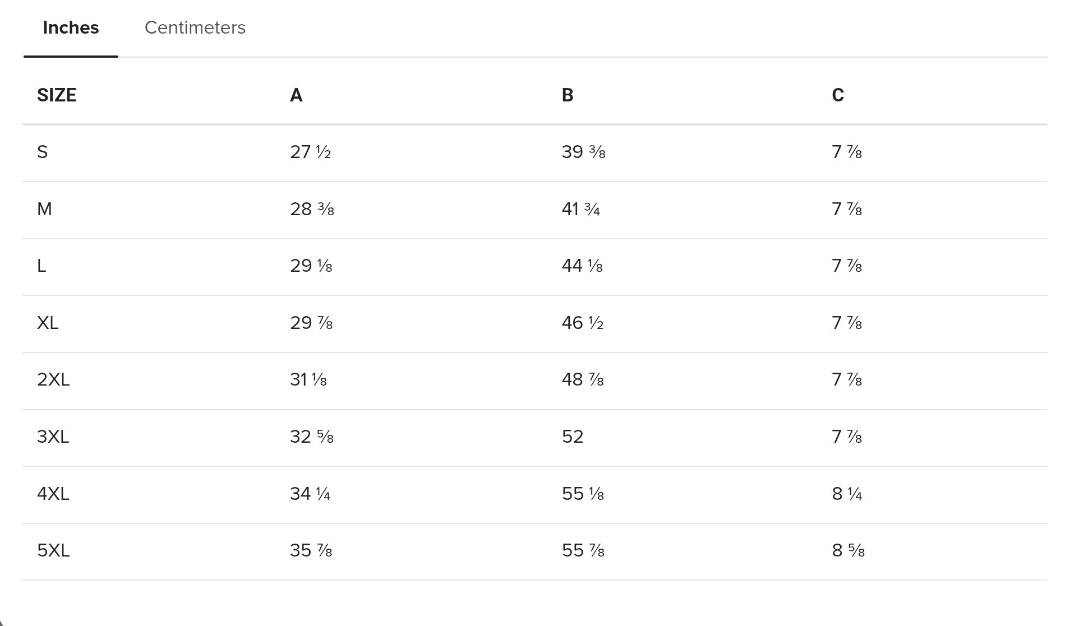
Task: Click the 35 ⅞ value for size 5XL
Action: point(311,550)
